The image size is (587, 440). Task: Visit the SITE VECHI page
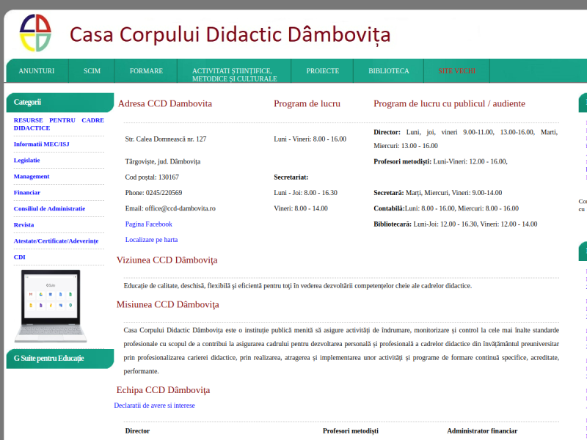coord(456,70)
